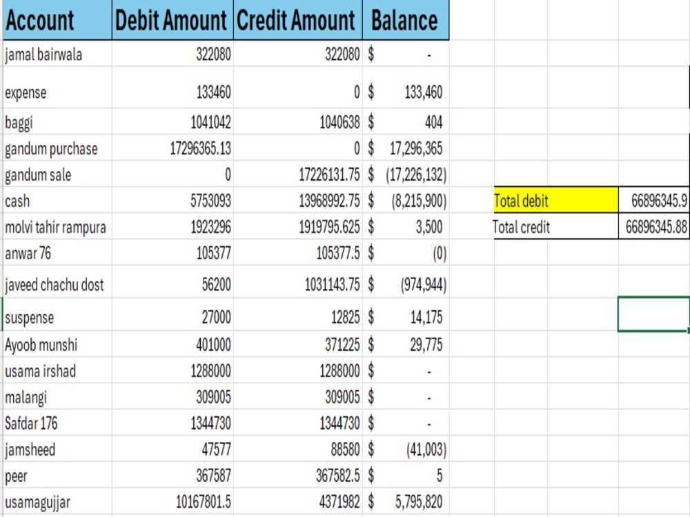Click the cash account cell
The width and height of the screenshot is (690, 517).
(x=57, y=201)
